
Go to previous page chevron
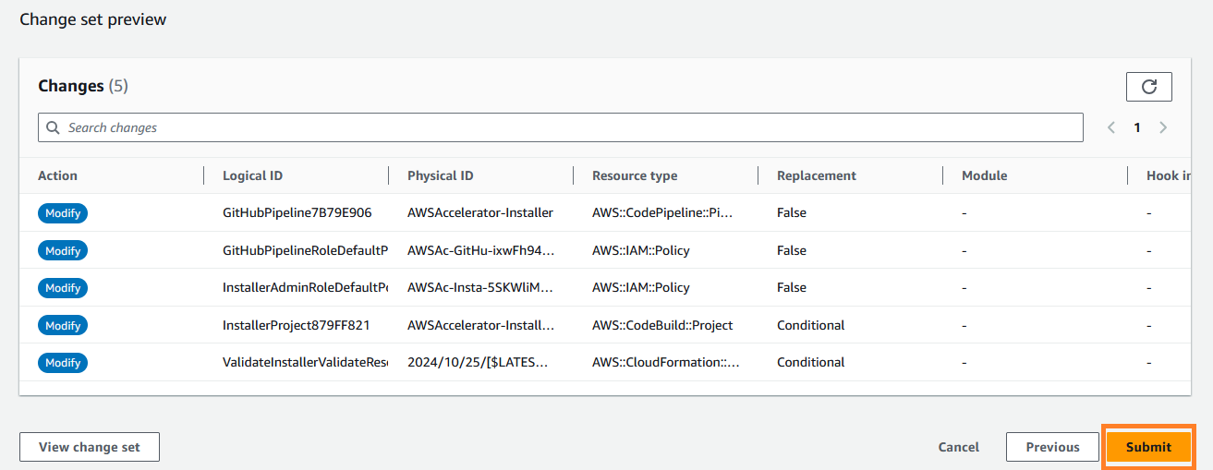(x=1111, y=127)
